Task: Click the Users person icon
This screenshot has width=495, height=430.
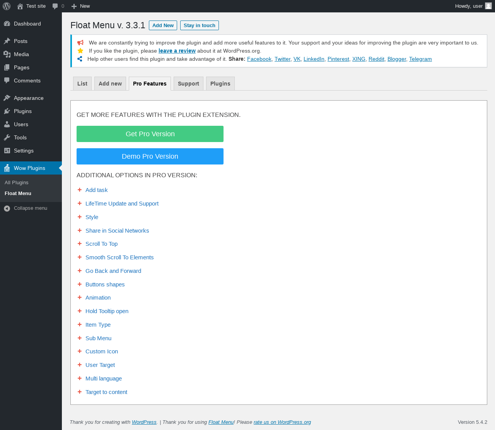Action: pos(7,124)
